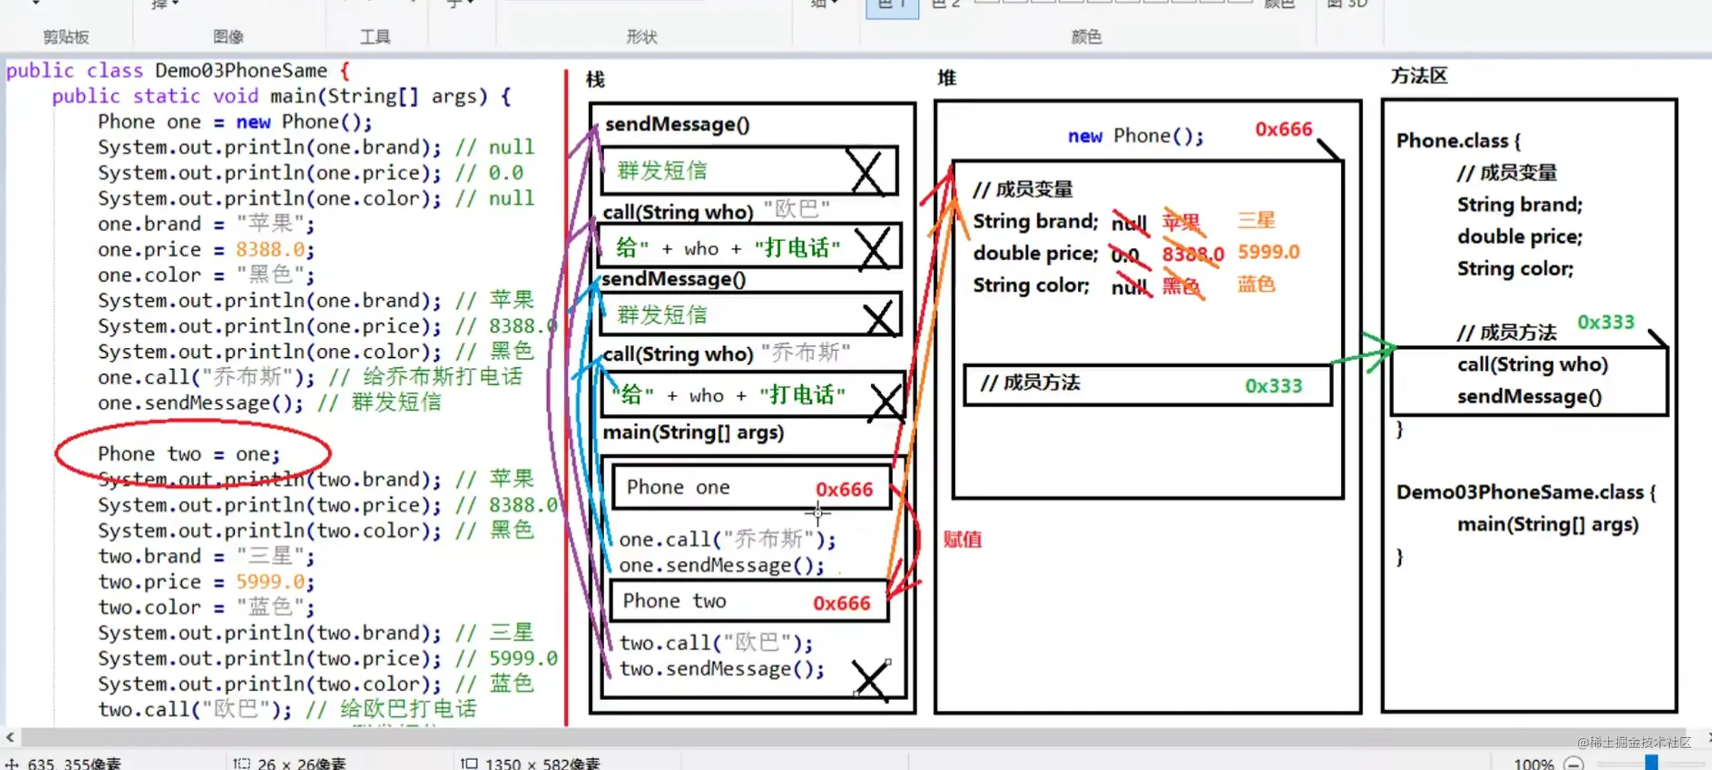
Task: Click the horizontal scrollbar left arrow
Action: pyautogui.click(x=9, y=737)
